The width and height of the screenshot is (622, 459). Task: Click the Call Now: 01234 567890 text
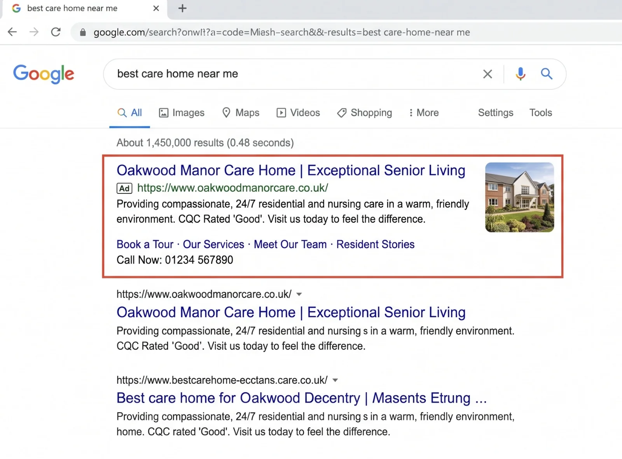pos(175,260)
